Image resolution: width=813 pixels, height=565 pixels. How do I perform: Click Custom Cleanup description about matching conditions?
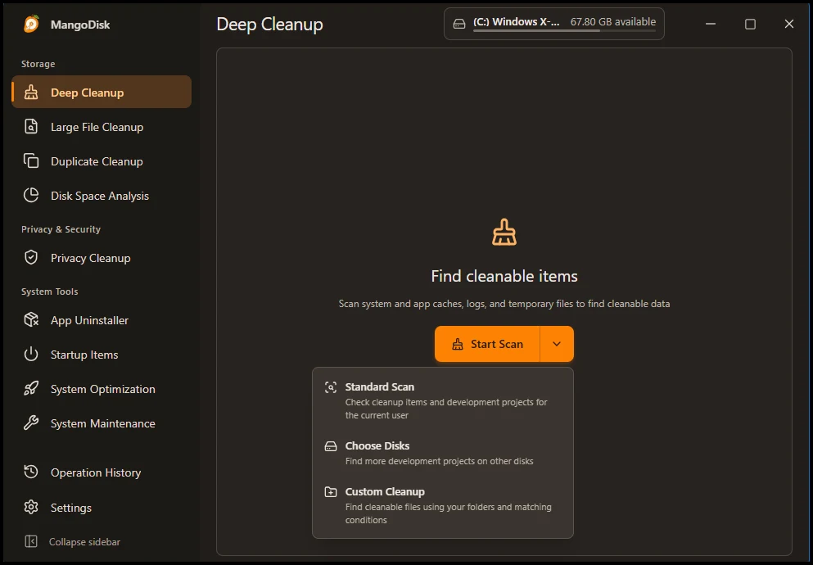click(449, 513)
